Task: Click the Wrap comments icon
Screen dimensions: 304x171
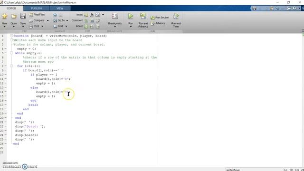Action: (x=98, y=20)
